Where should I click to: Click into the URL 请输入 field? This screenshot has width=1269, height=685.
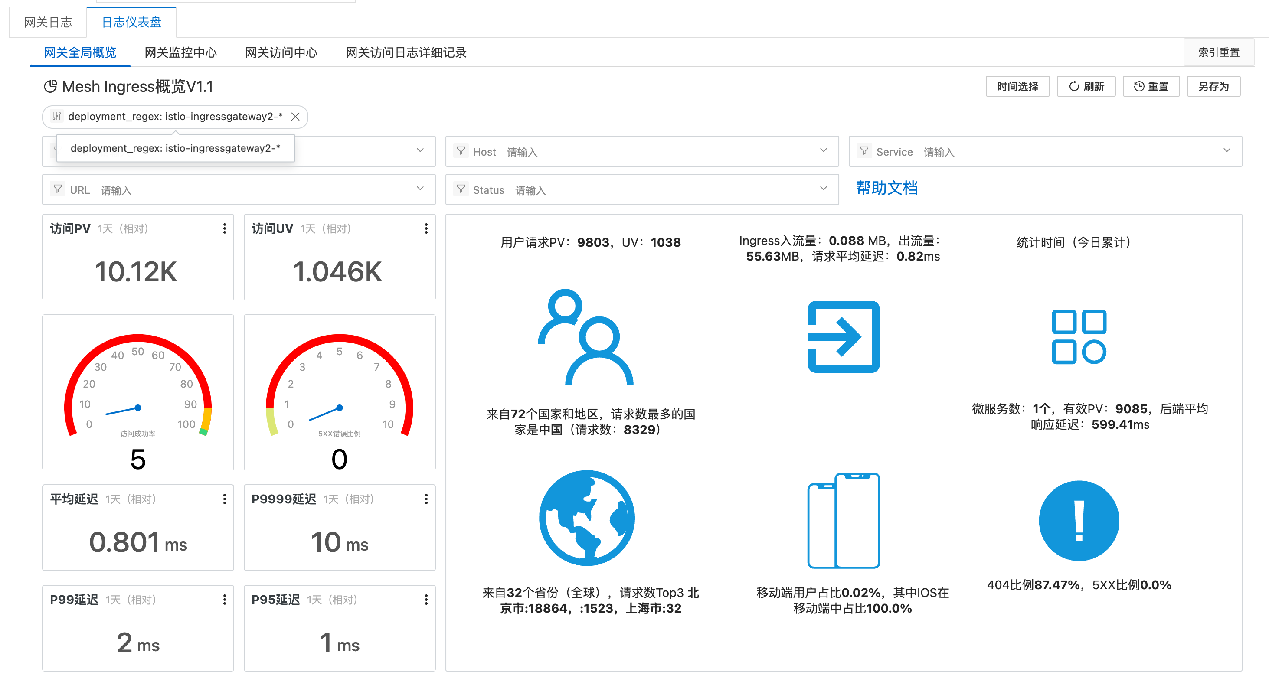pos(239,189)
